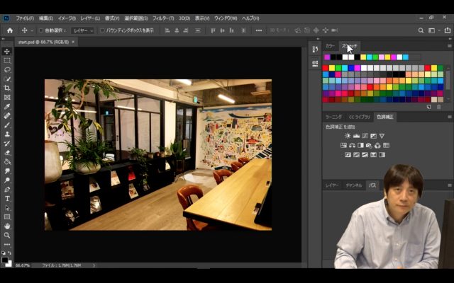The image size is (454, 283).
Task: Add a Color Balance adjustment
Action: click(352, 145)
